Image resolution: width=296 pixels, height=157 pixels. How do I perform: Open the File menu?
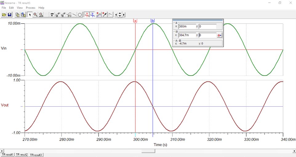4,8
